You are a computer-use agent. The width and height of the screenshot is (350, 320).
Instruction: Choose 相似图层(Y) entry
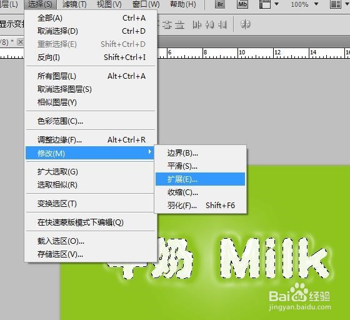[x=91, y=102]
